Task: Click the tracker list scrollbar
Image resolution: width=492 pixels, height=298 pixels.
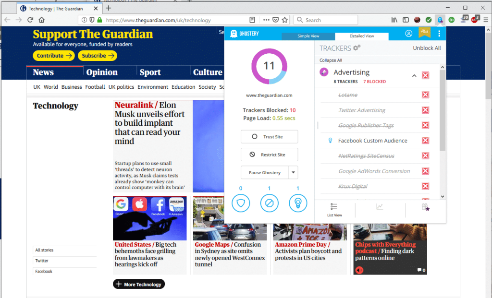Action: (x=443, y=110)
